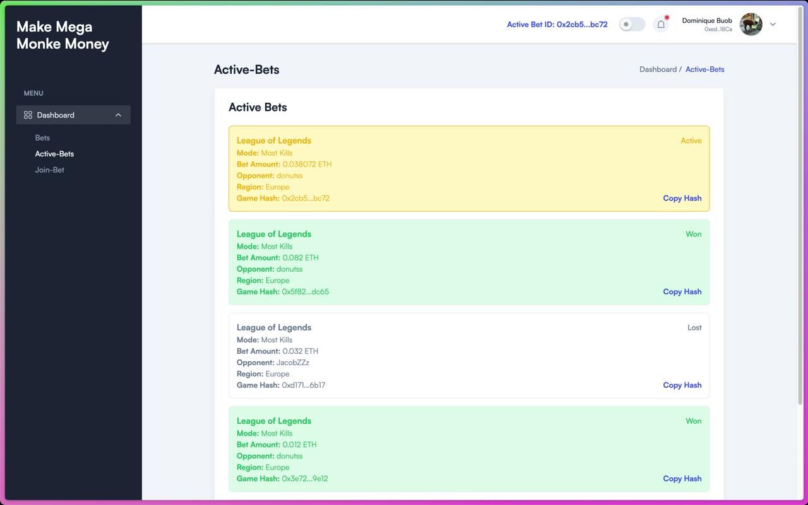Select Active-Bets in the sidebar

point(54,154)
